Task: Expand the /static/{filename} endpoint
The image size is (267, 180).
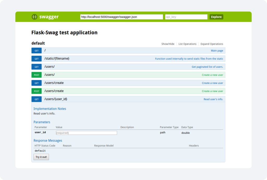Action: pos(57,59)
